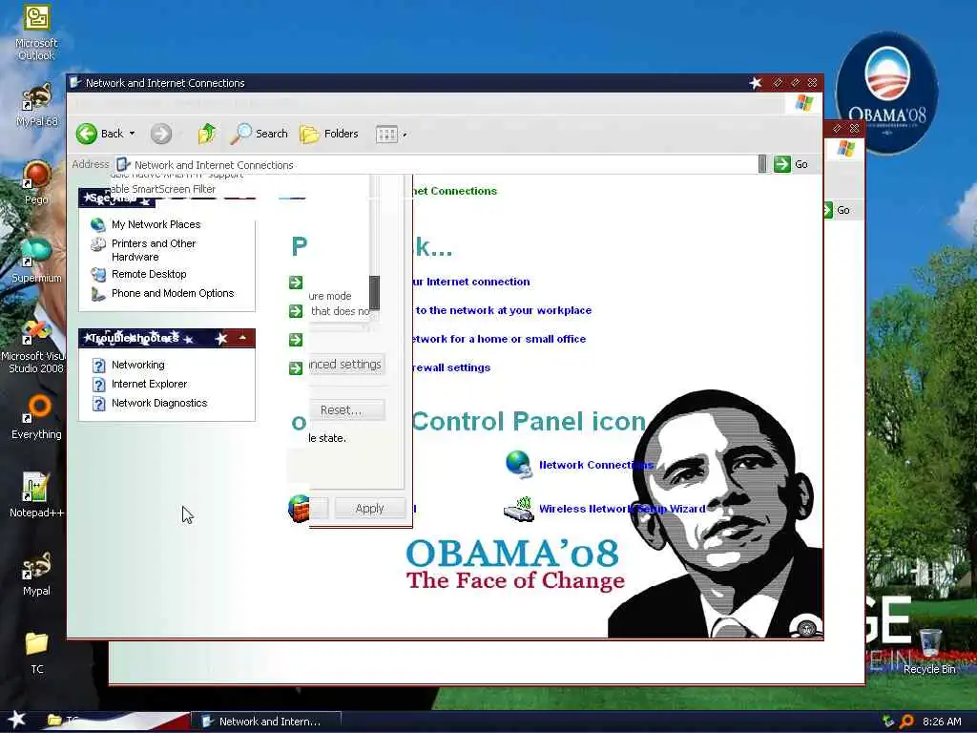This screenshot has width=977, height=733.
Task: Click the TC folder taskbar shortcut
Action: (x=62, y=721)
